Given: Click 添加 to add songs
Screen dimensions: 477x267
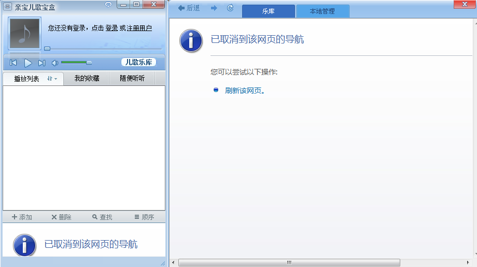Looking at the screenshot, I should tap(22, 217).
